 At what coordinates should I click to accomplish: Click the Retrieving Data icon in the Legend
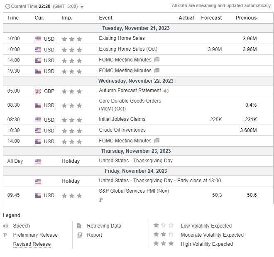click(79, 226)
